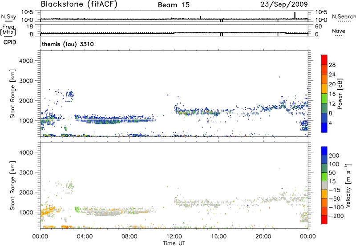
Task: Click the gray segment of Velocity color bar
Action: point(324,185)
